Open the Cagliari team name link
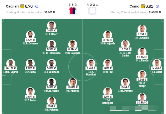 point(12,6)
